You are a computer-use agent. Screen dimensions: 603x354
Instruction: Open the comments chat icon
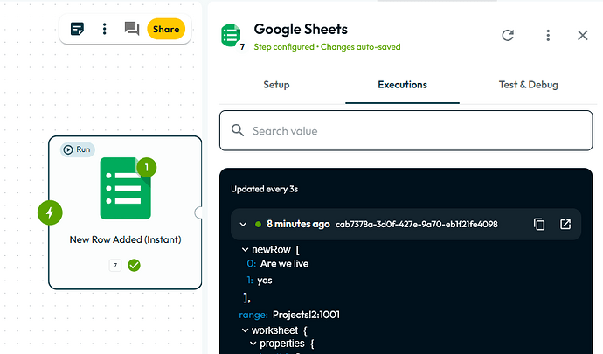tap(131, 29)
